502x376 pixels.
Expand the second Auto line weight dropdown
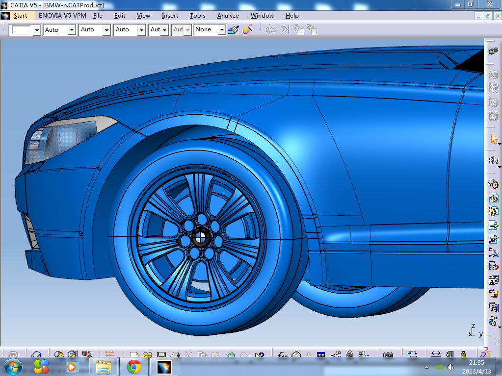click(106, 30)
